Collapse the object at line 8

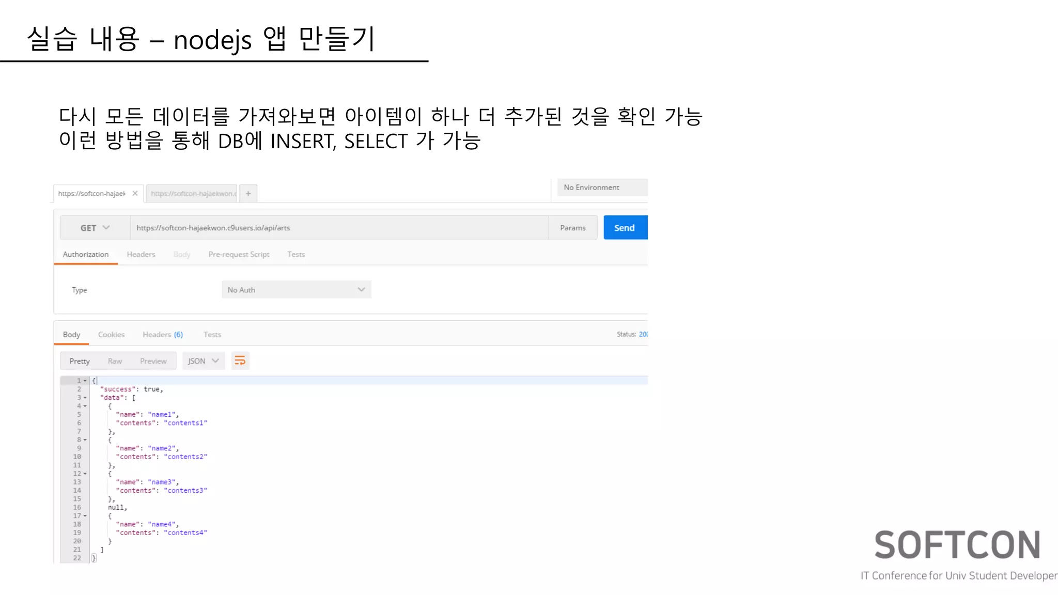click(85, 440)
